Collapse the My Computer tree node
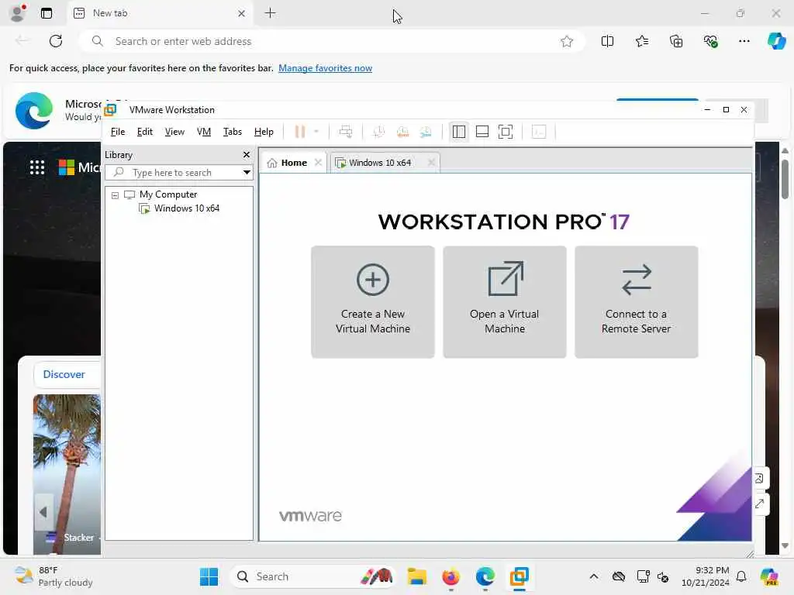 tap(115, 195)
